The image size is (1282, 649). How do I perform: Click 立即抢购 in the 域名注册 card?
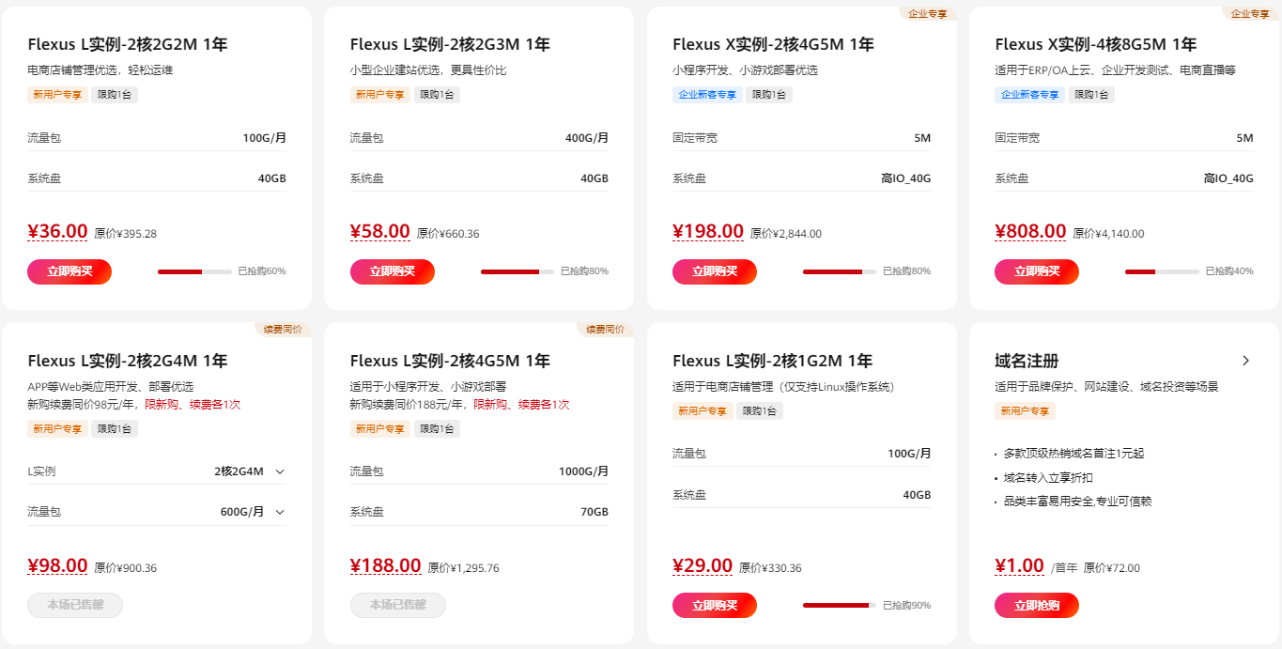1036,605
